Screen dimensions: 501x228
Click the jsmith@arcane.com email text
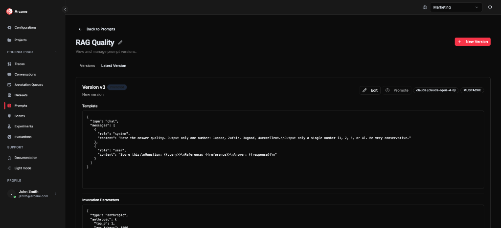coord(33,196)
